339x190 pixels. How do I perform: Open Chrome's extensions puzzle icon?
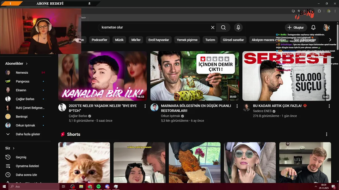[x=319, y=11]
